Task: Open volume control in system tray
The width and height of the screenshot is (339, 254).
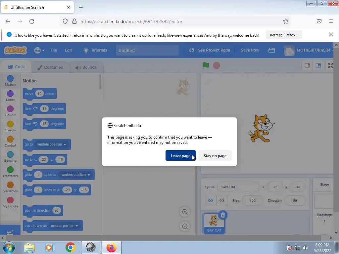Action: [x=306, y=248]
